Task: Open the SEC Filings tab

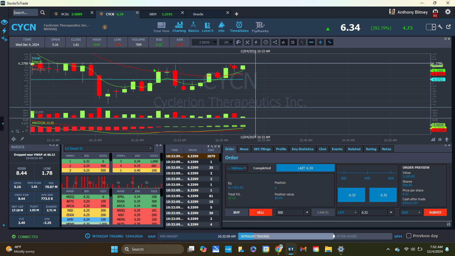Action: point(262,149)
